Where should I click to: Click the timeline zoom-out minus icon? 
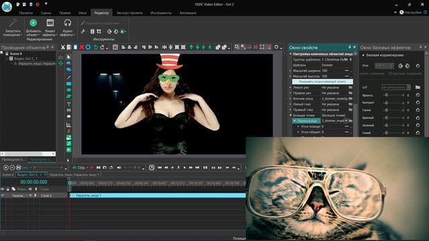point(12,167)
